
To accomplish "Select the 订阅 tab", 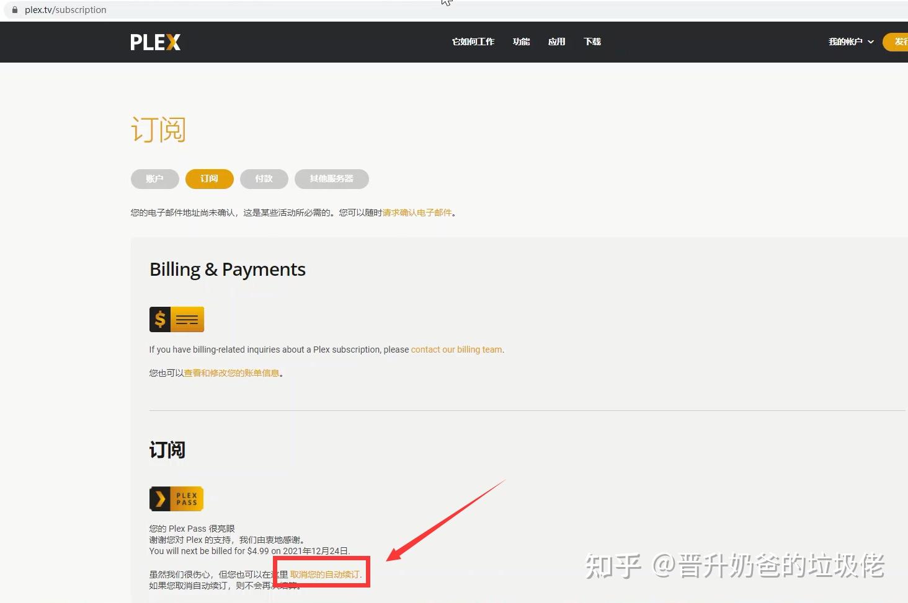I will 209,178.
